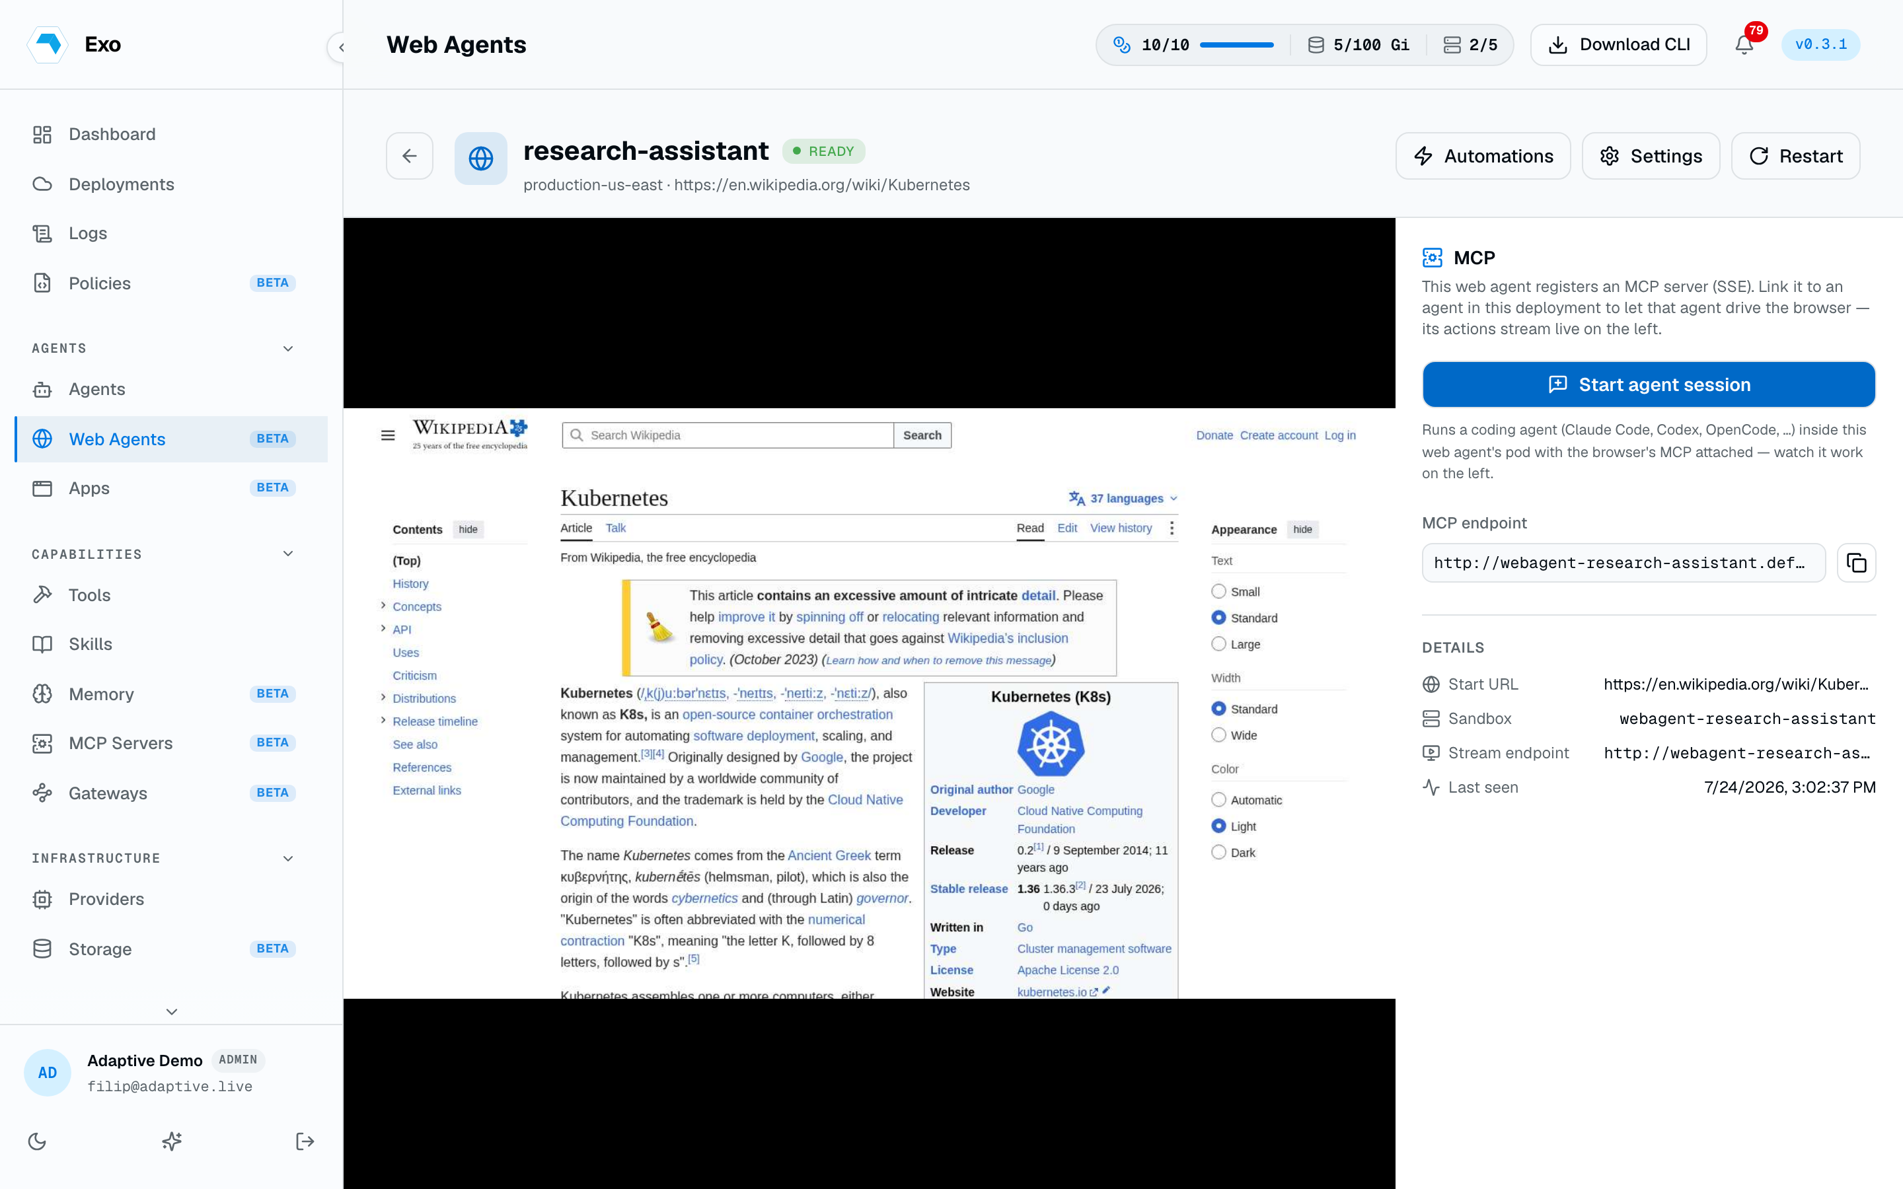Click the MCP endpoint URL field
This screenshot has height=1189, width=1903.
[1623, 563]
